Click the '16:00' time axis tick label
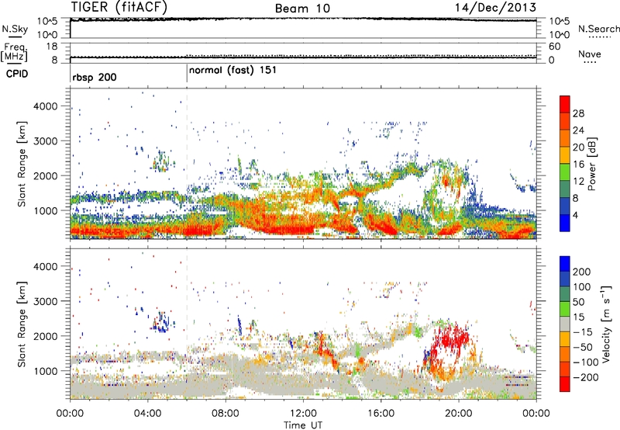The width and height of the screenshot is (620, 430). coord(381,414)
